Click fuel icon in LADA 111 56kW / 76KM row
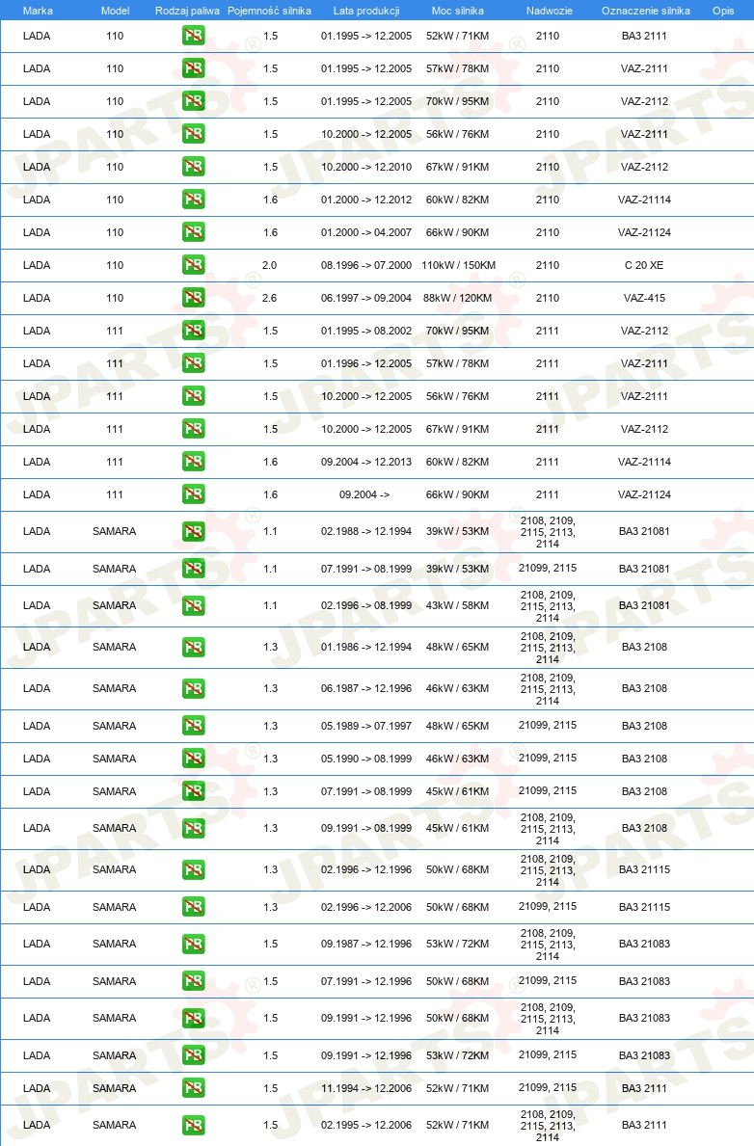 [x=193, y=396]
